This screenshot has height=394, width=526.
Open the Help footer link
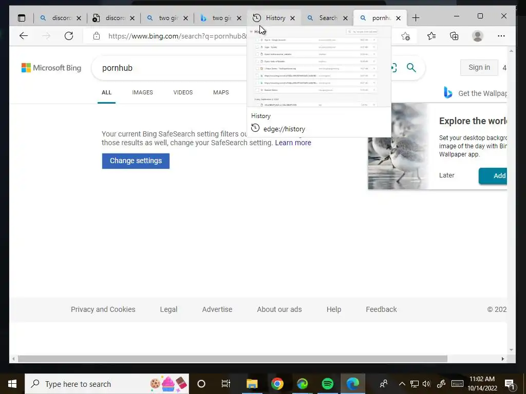pyautogui.click(x=334, y=309)
